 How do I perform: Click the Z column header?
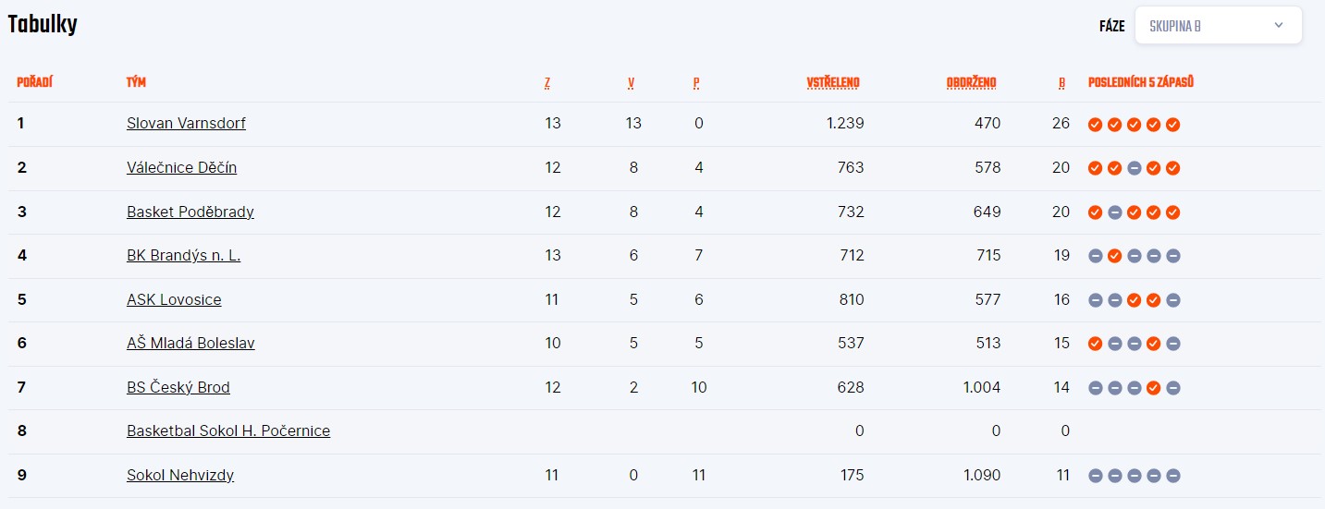tap(547, 82)
